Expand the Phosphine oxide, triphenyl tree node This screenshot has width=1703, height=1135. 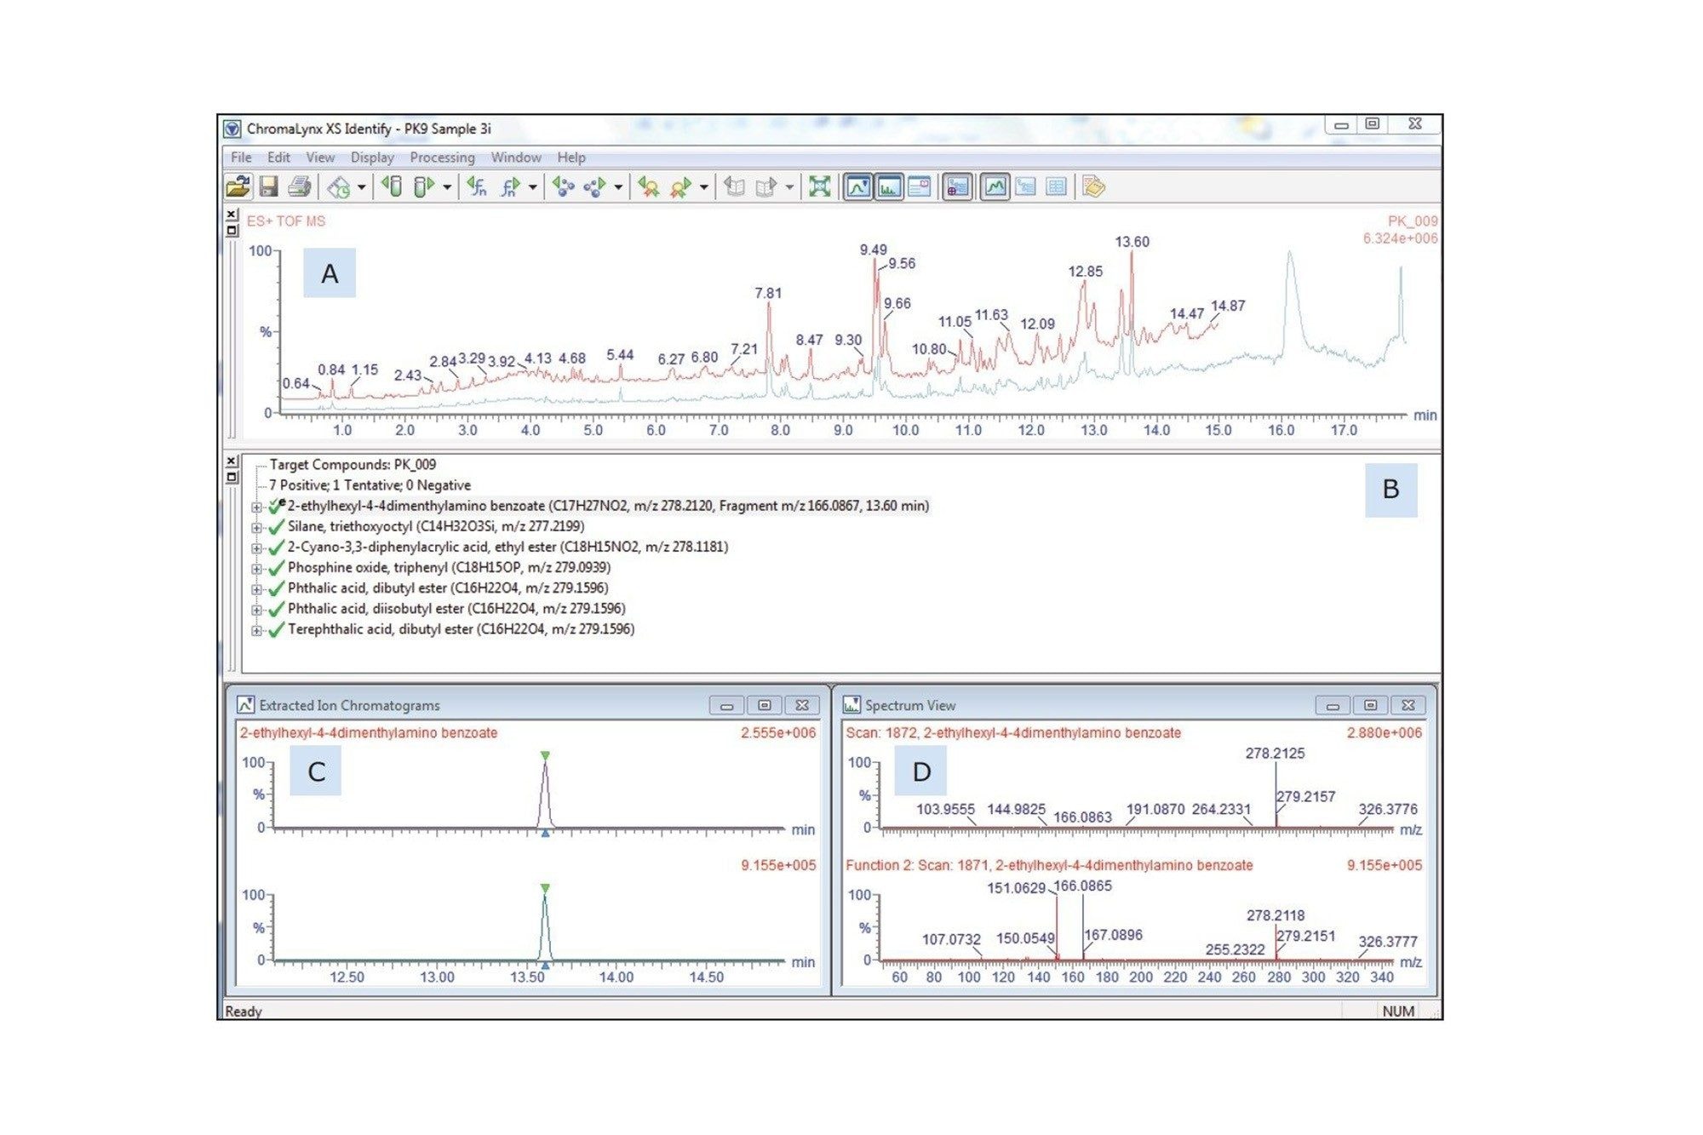pos(256,569)
